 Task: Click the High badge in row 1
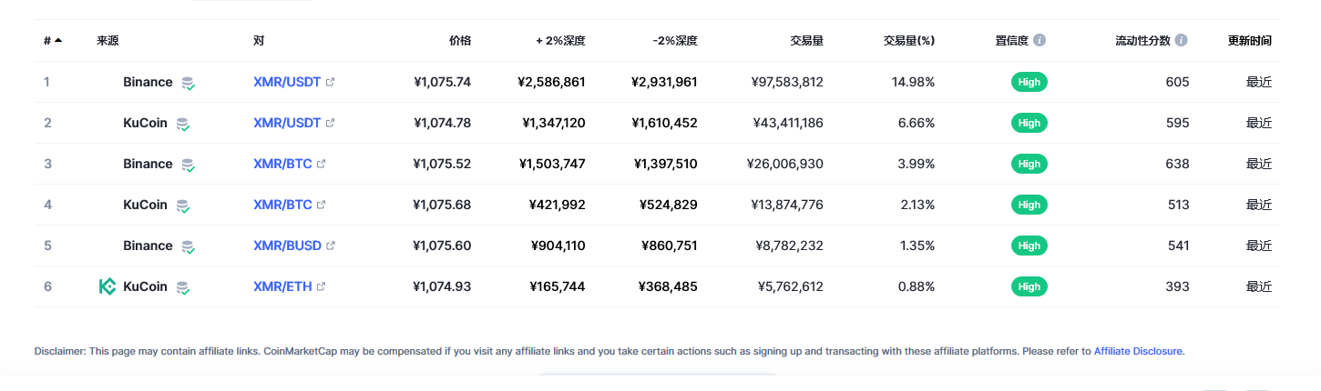click(x=1029, y=82)
